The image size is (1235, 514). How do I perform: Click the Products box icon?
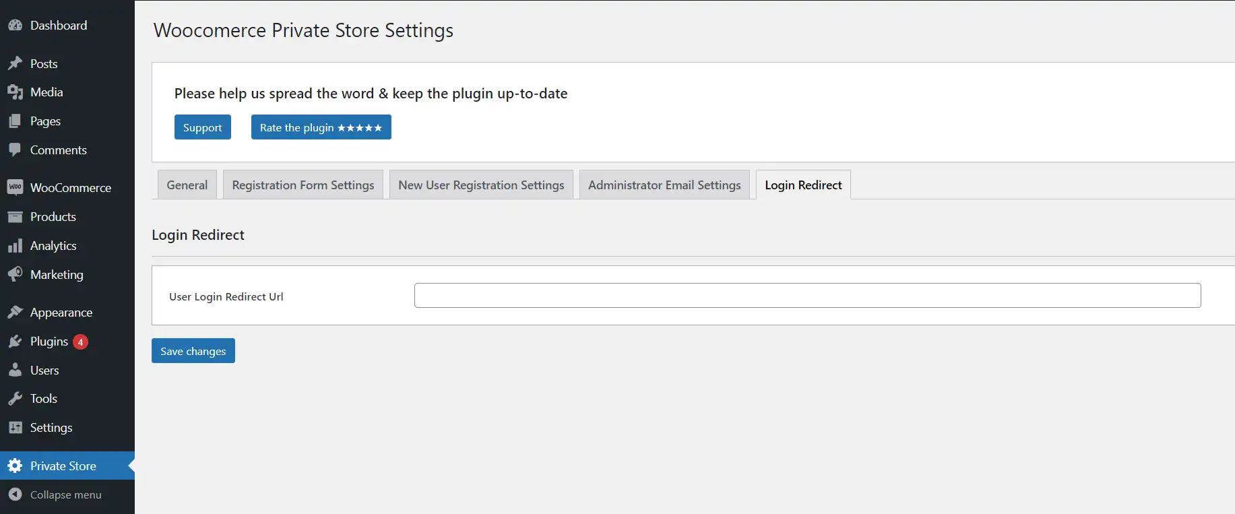click(x=15, y=217)
